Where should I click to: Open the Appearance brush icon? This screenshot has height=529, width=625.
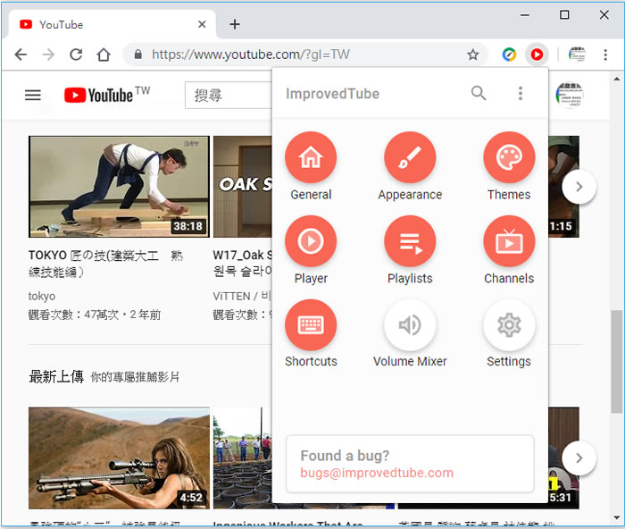(x=410, y=158)
